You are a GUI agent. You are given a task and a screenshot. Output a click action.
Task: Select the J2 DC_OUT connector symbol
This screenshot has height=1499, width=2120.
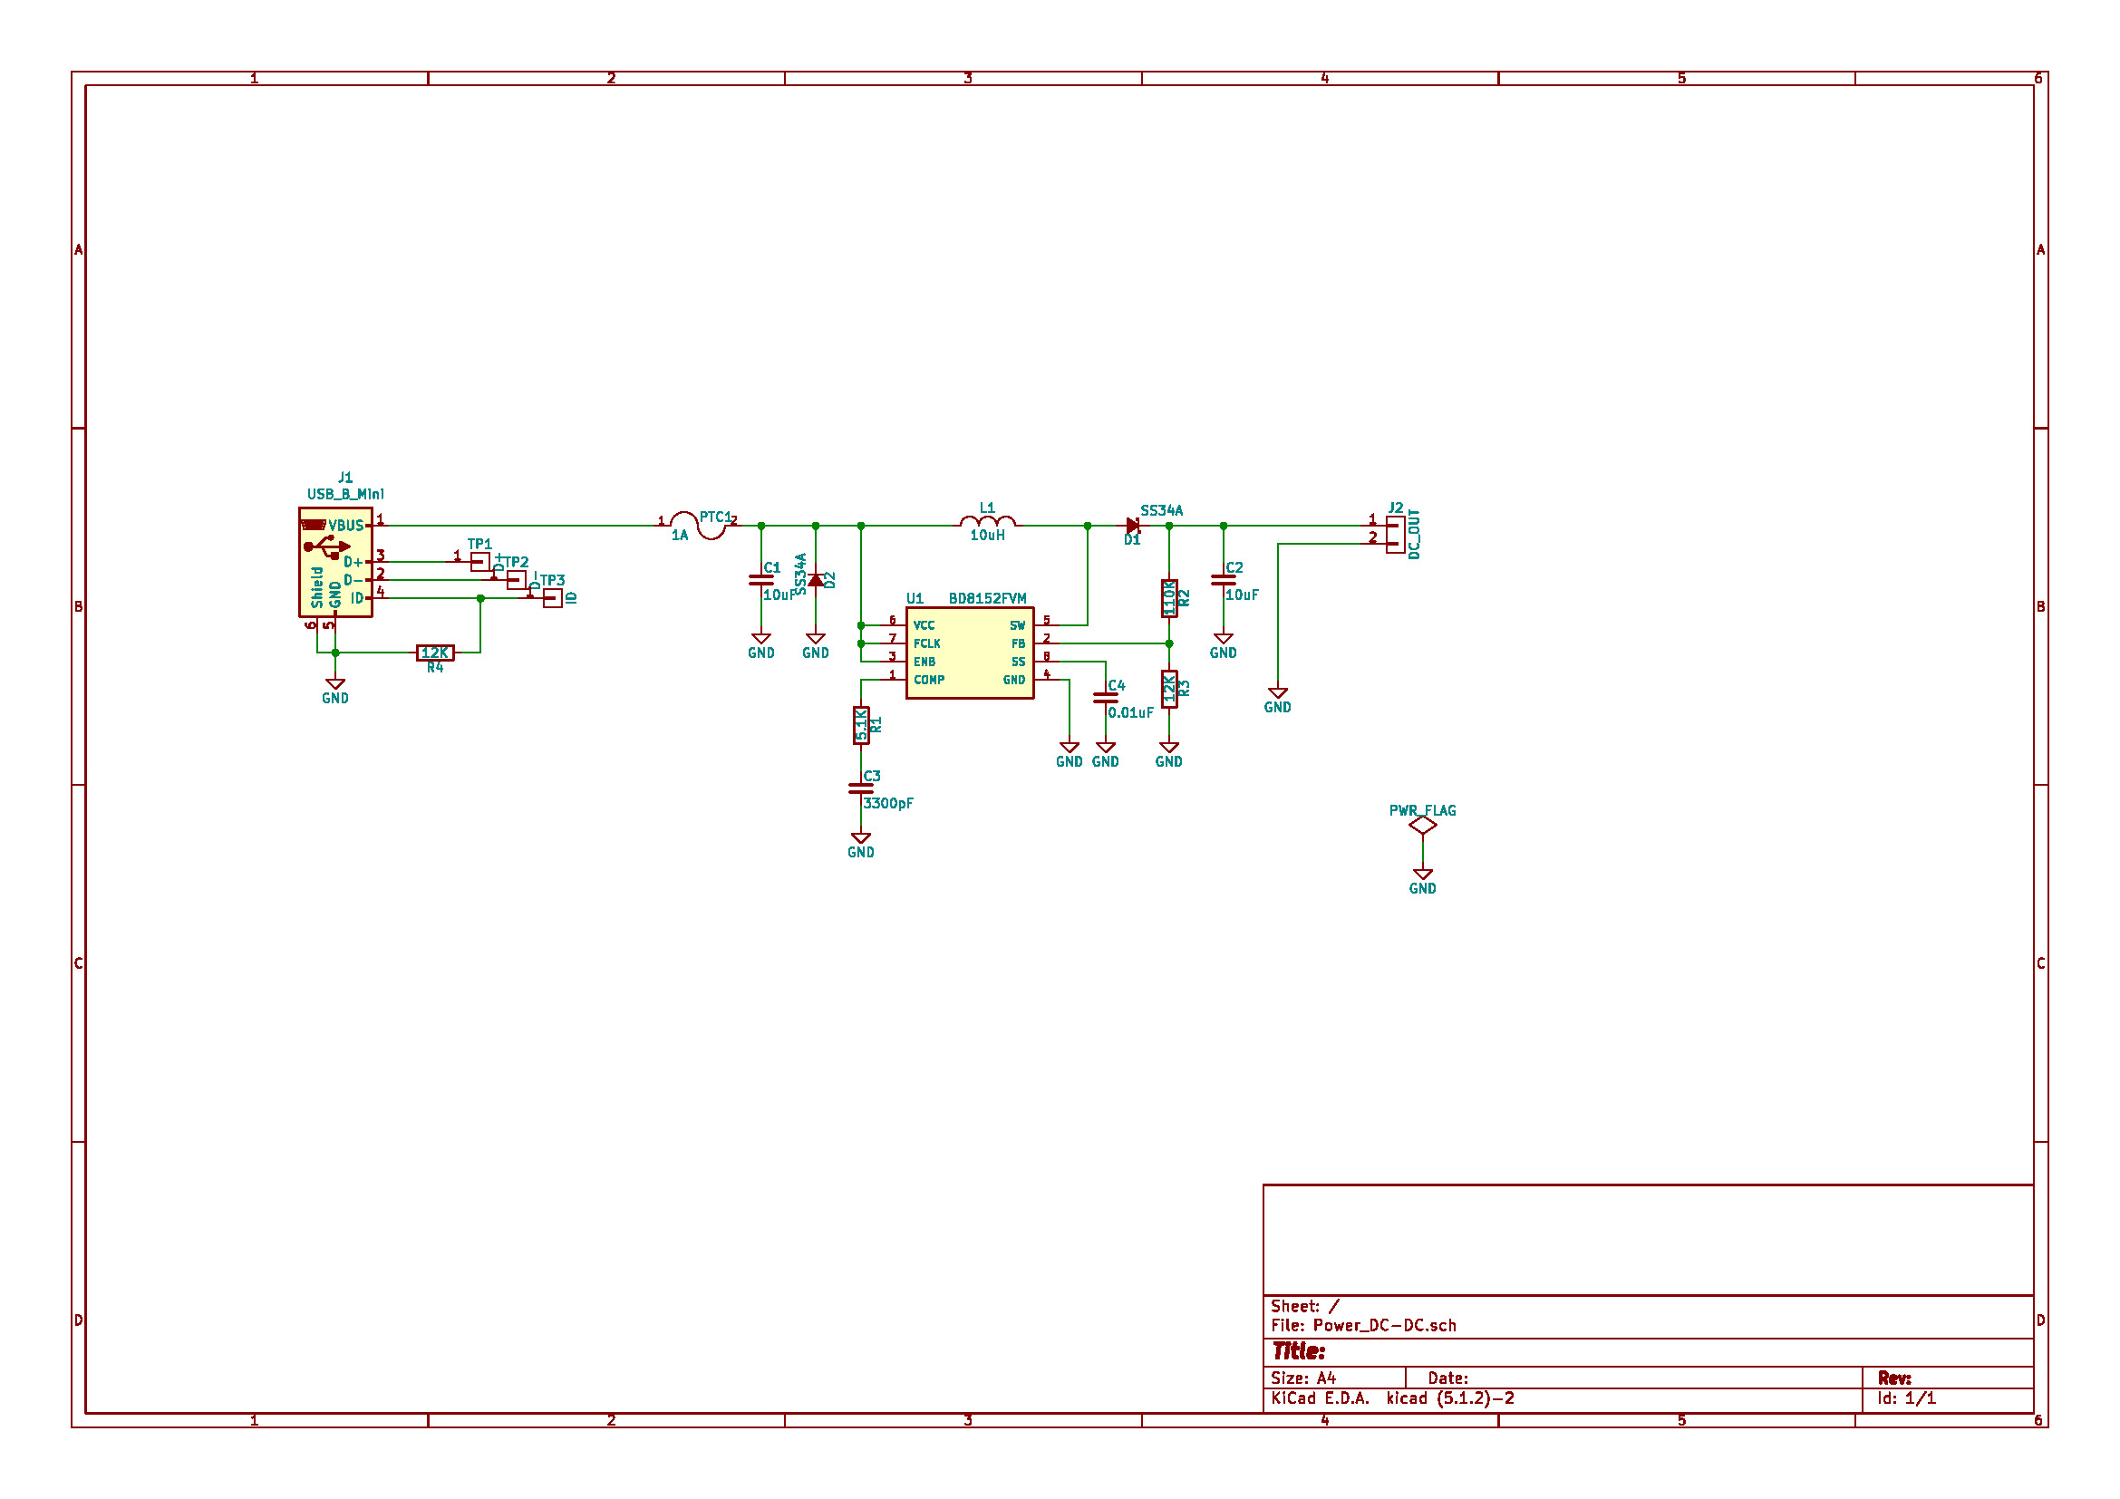pyautogui.click(x=1395, y=535)
